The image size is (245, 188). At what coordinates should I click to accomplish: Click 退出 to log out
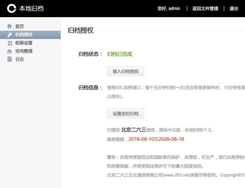tap(234, 9)
